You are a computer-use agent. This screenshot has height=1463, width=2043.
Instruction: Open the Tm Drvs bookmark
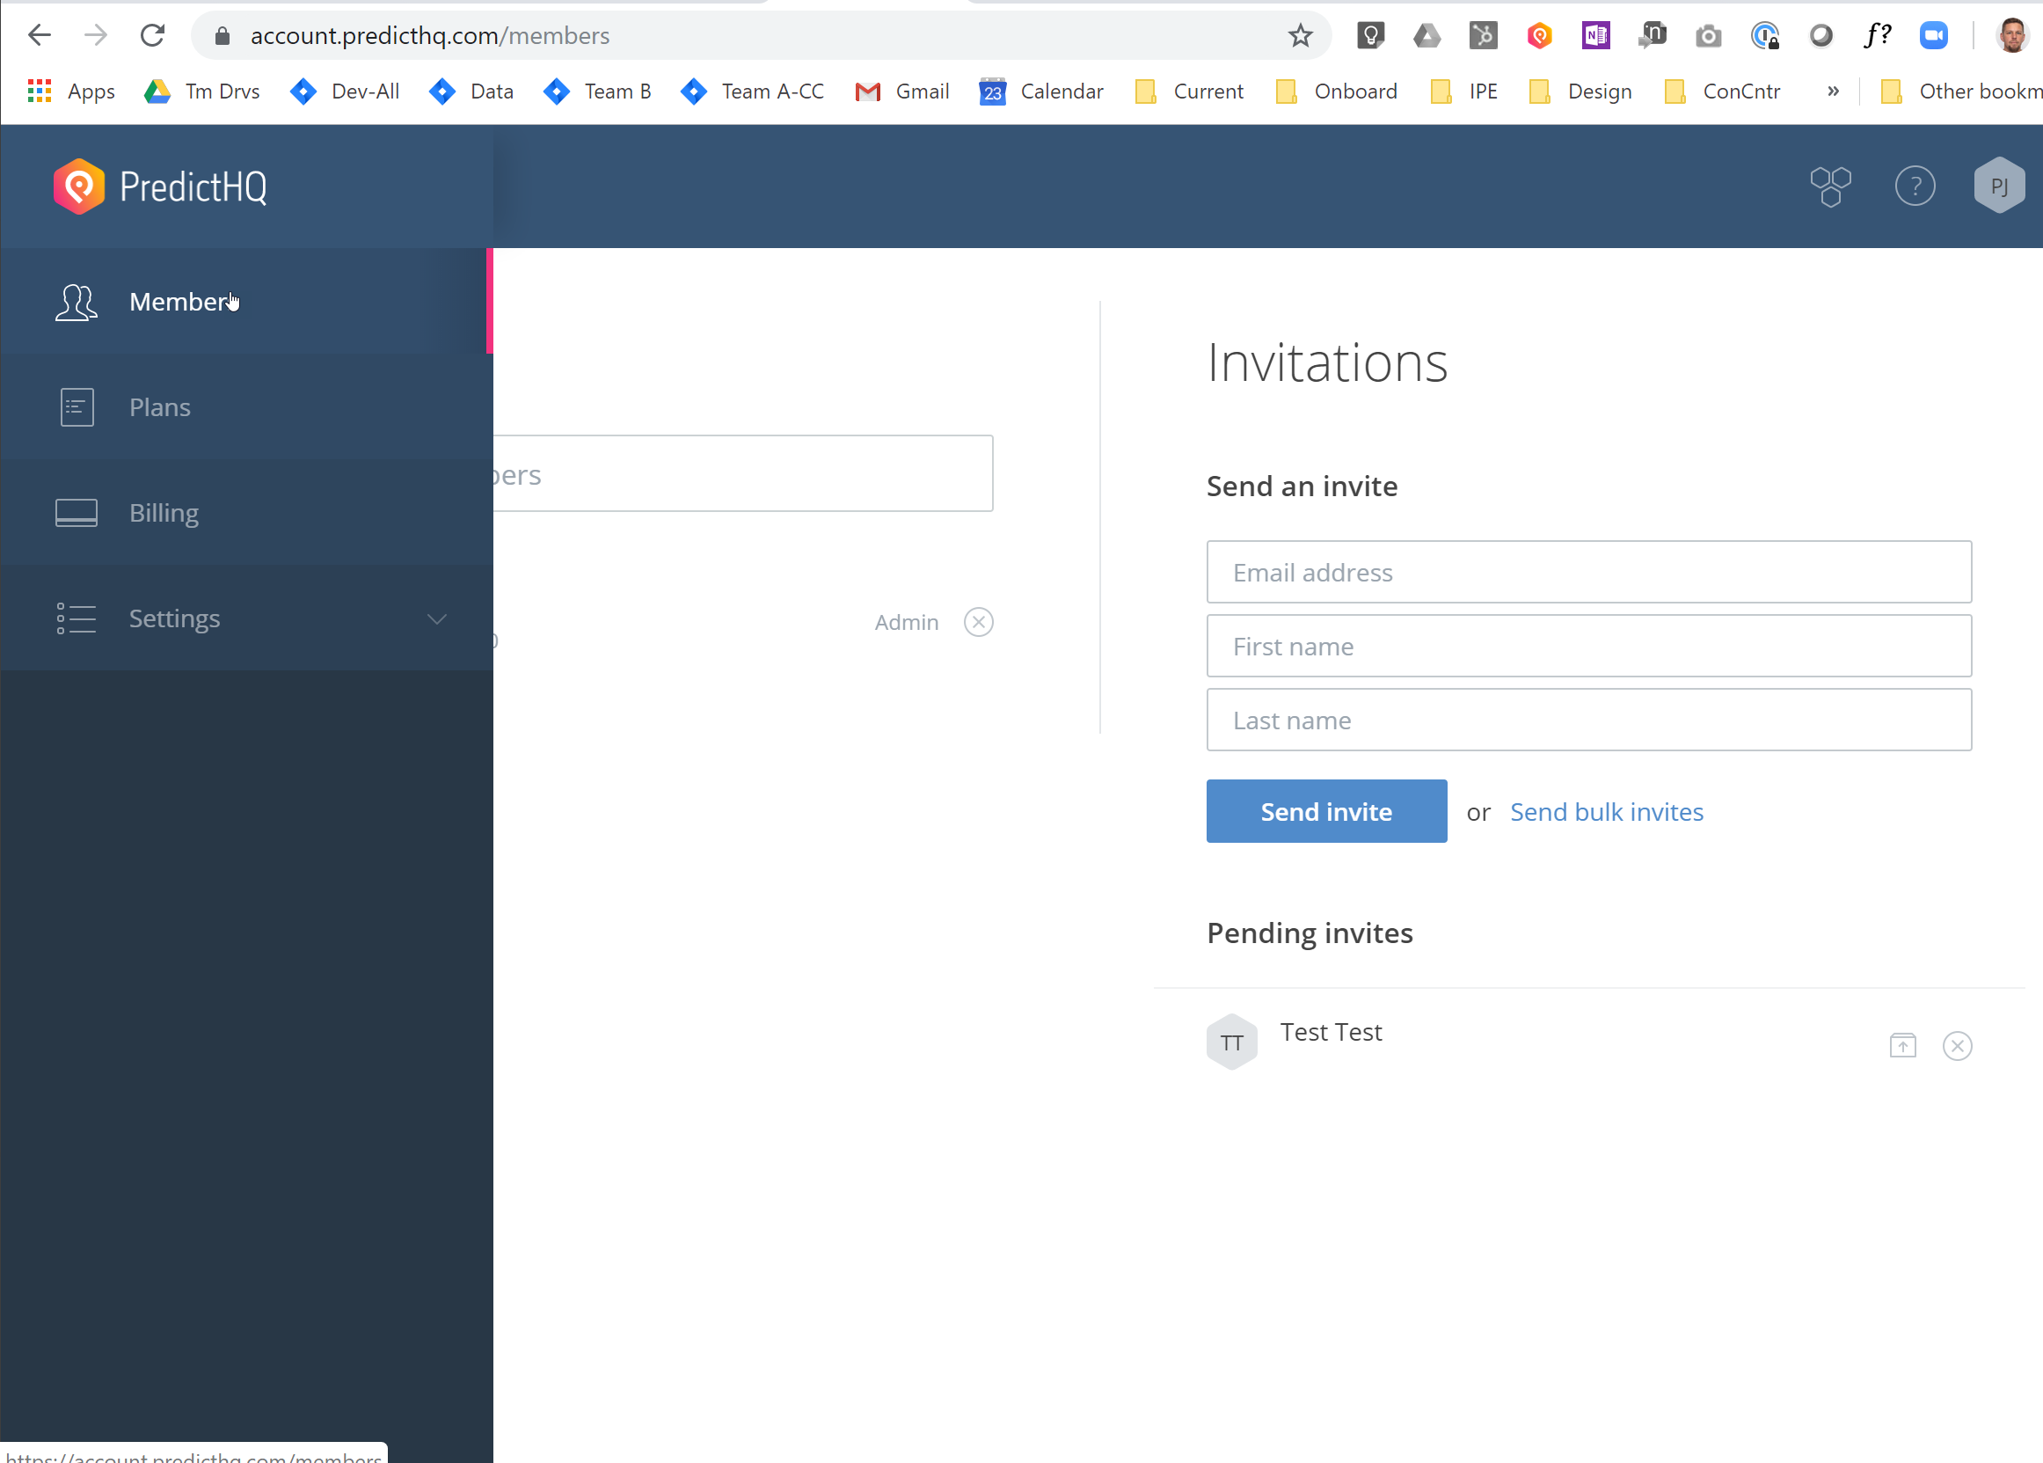201,91
